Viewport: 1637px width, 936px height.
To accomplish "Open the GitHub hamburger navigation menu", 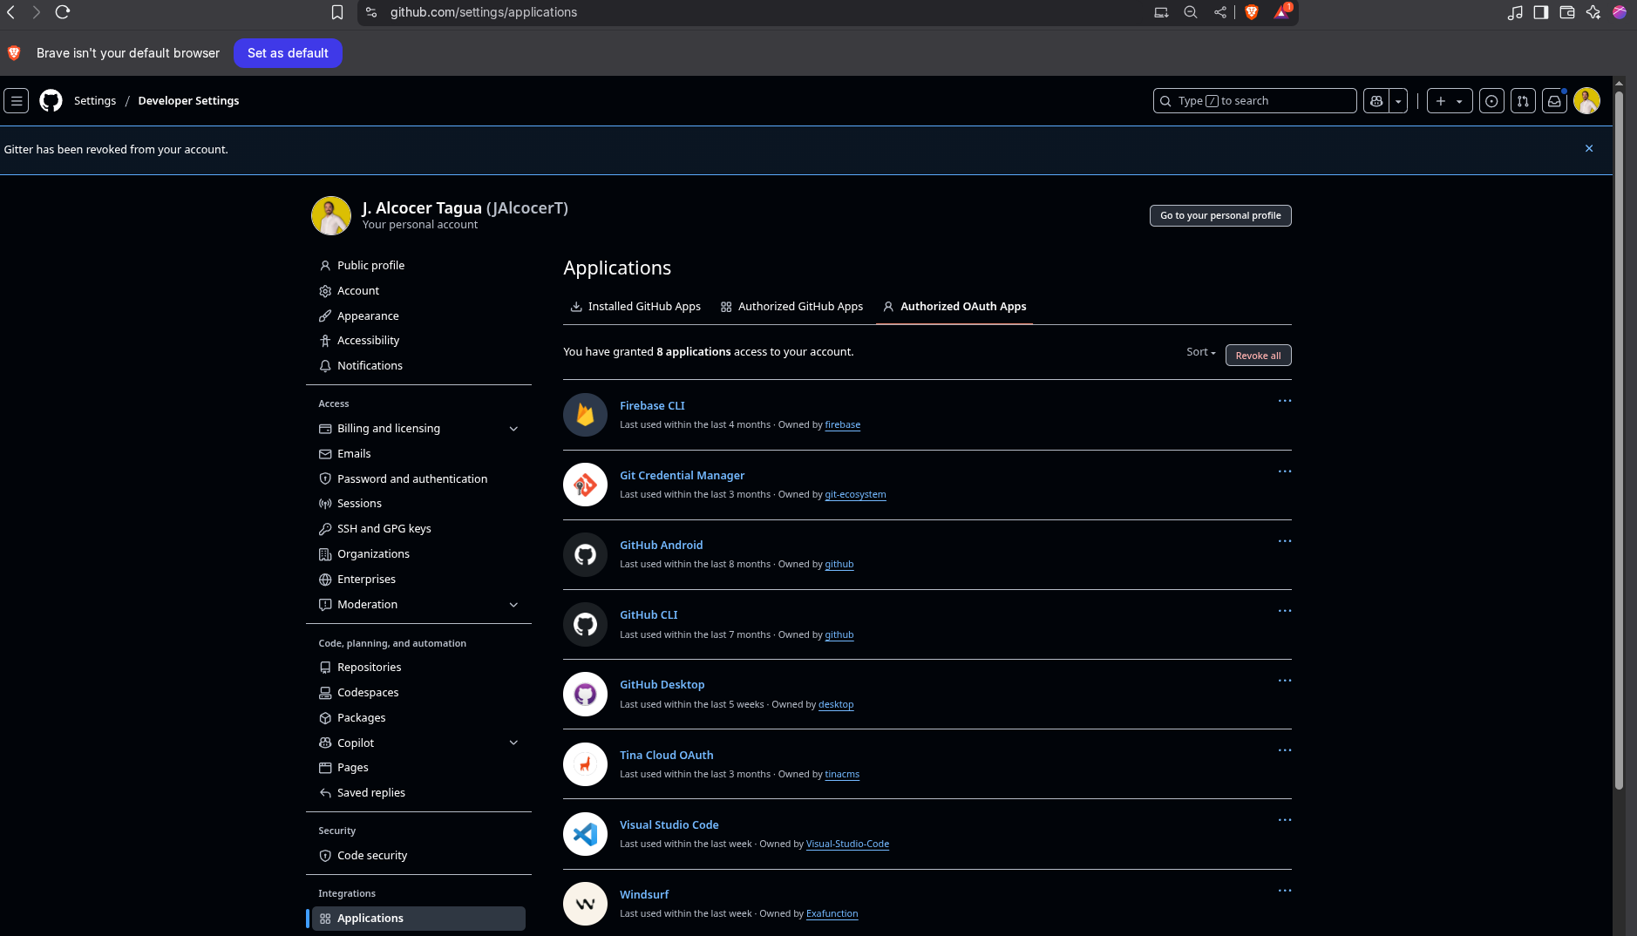I will click(17, 101).
